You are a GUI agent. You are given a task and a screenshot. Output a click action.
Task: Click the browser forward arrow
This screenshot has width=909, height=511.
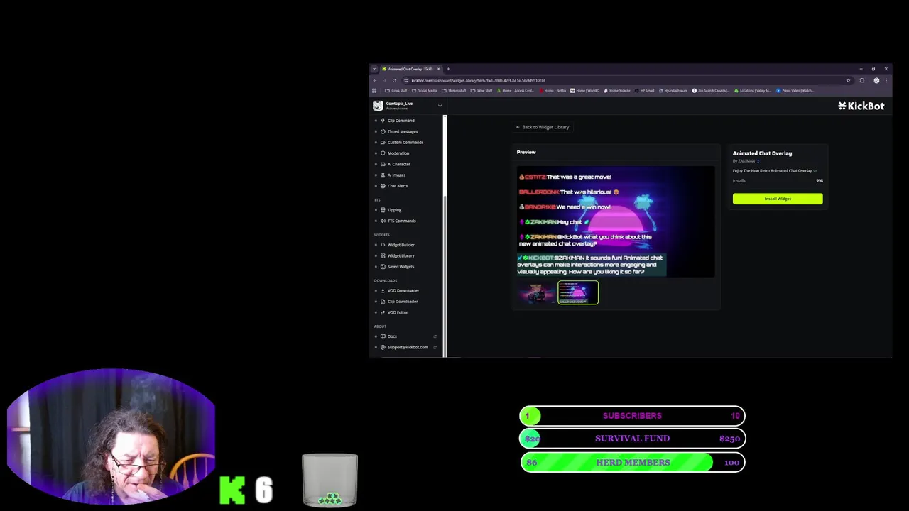point(384,80)
